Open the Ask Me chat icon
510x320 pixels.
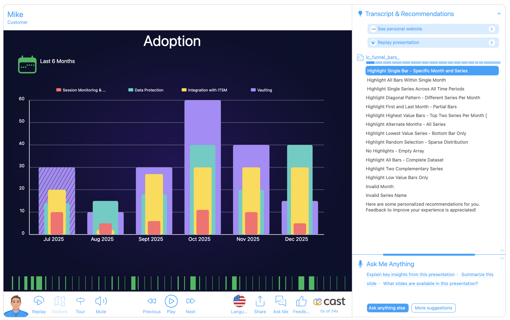pyautogui.click(x=281, y=301)
